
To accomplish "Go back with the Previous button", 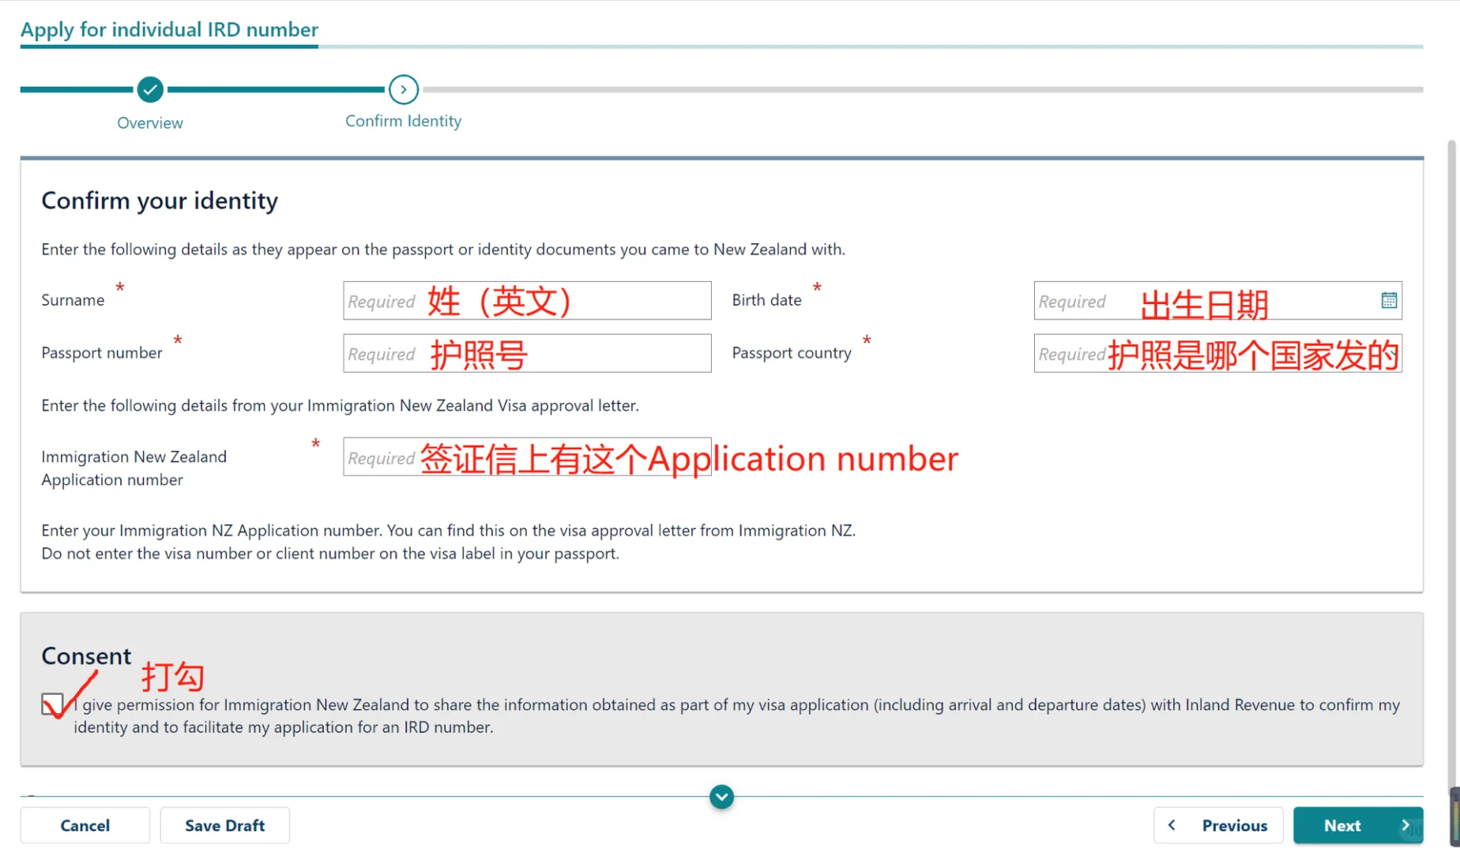I will pos(1219,825).
